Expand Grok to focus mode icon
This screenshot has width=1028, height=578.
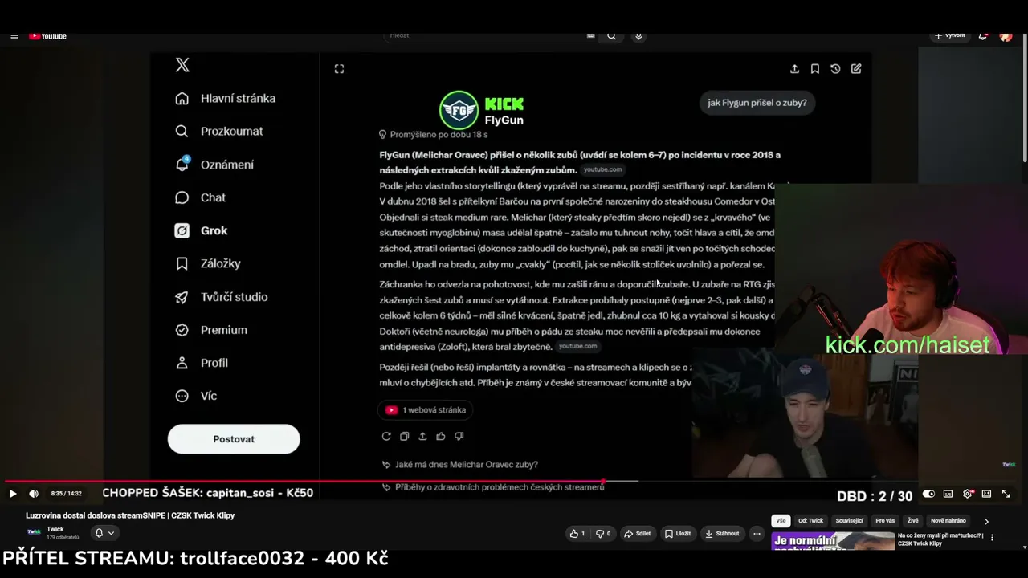(x=339, y=69)
